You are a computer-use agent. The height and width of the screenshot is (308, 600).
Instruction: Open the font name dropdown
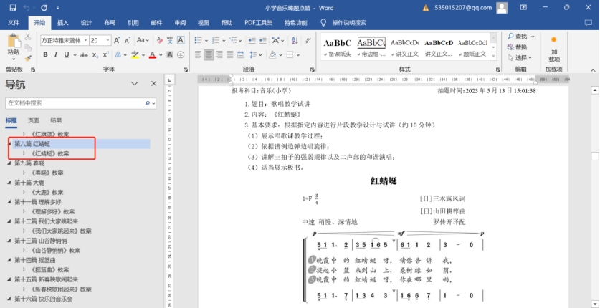(x=85, y=40)
